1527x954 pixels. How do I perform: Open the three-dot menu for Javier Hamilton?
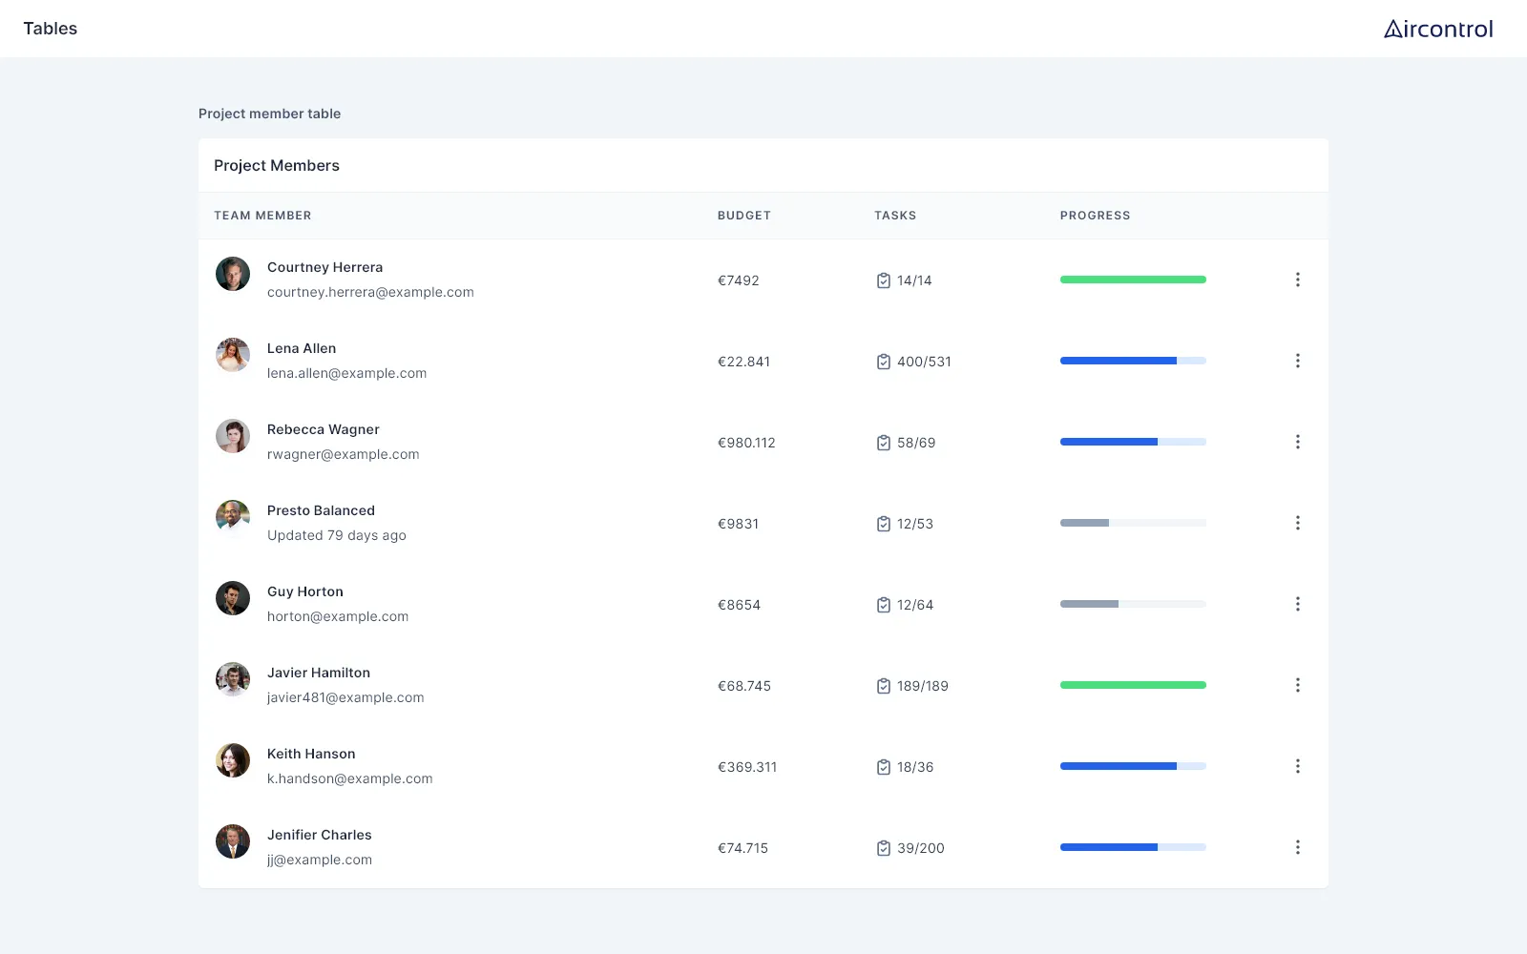pos(1297,685)
